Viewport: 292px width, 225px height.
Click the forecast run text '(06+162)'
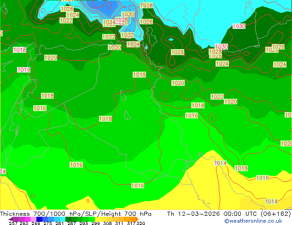(x=275, y=214)
